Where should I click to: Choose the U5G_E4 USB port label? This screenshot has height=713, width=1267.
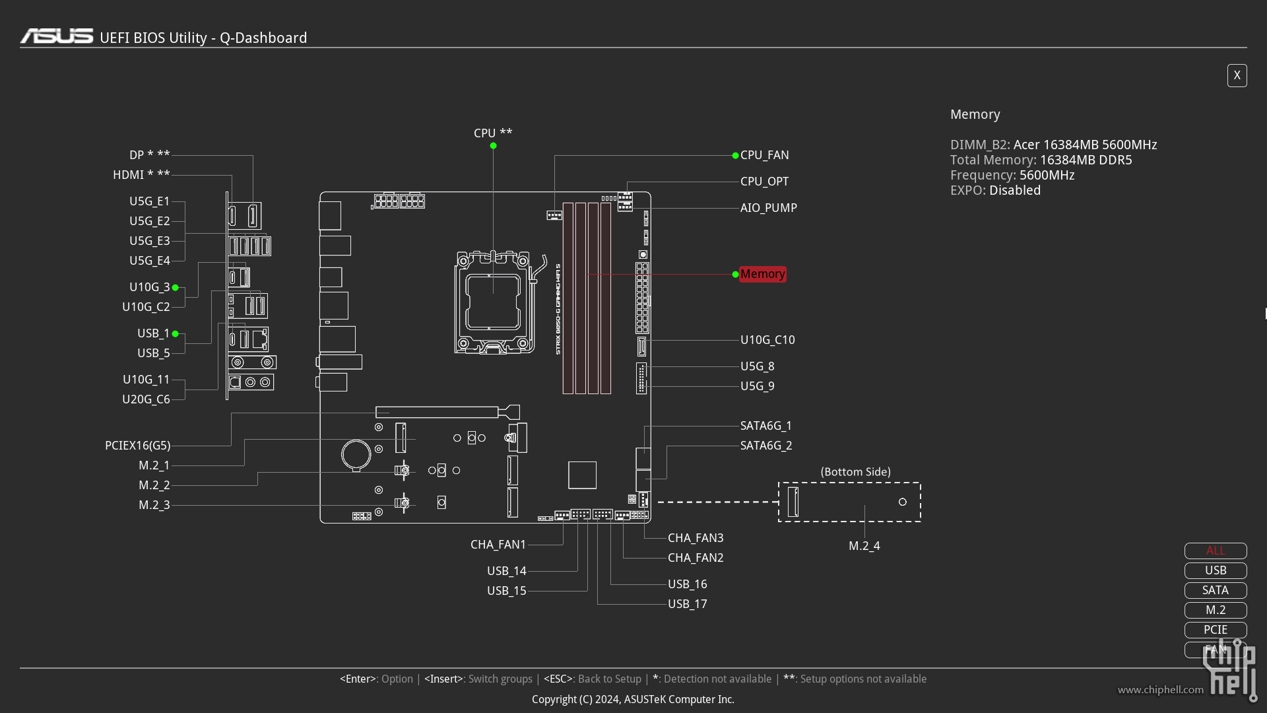click(150, 261)
